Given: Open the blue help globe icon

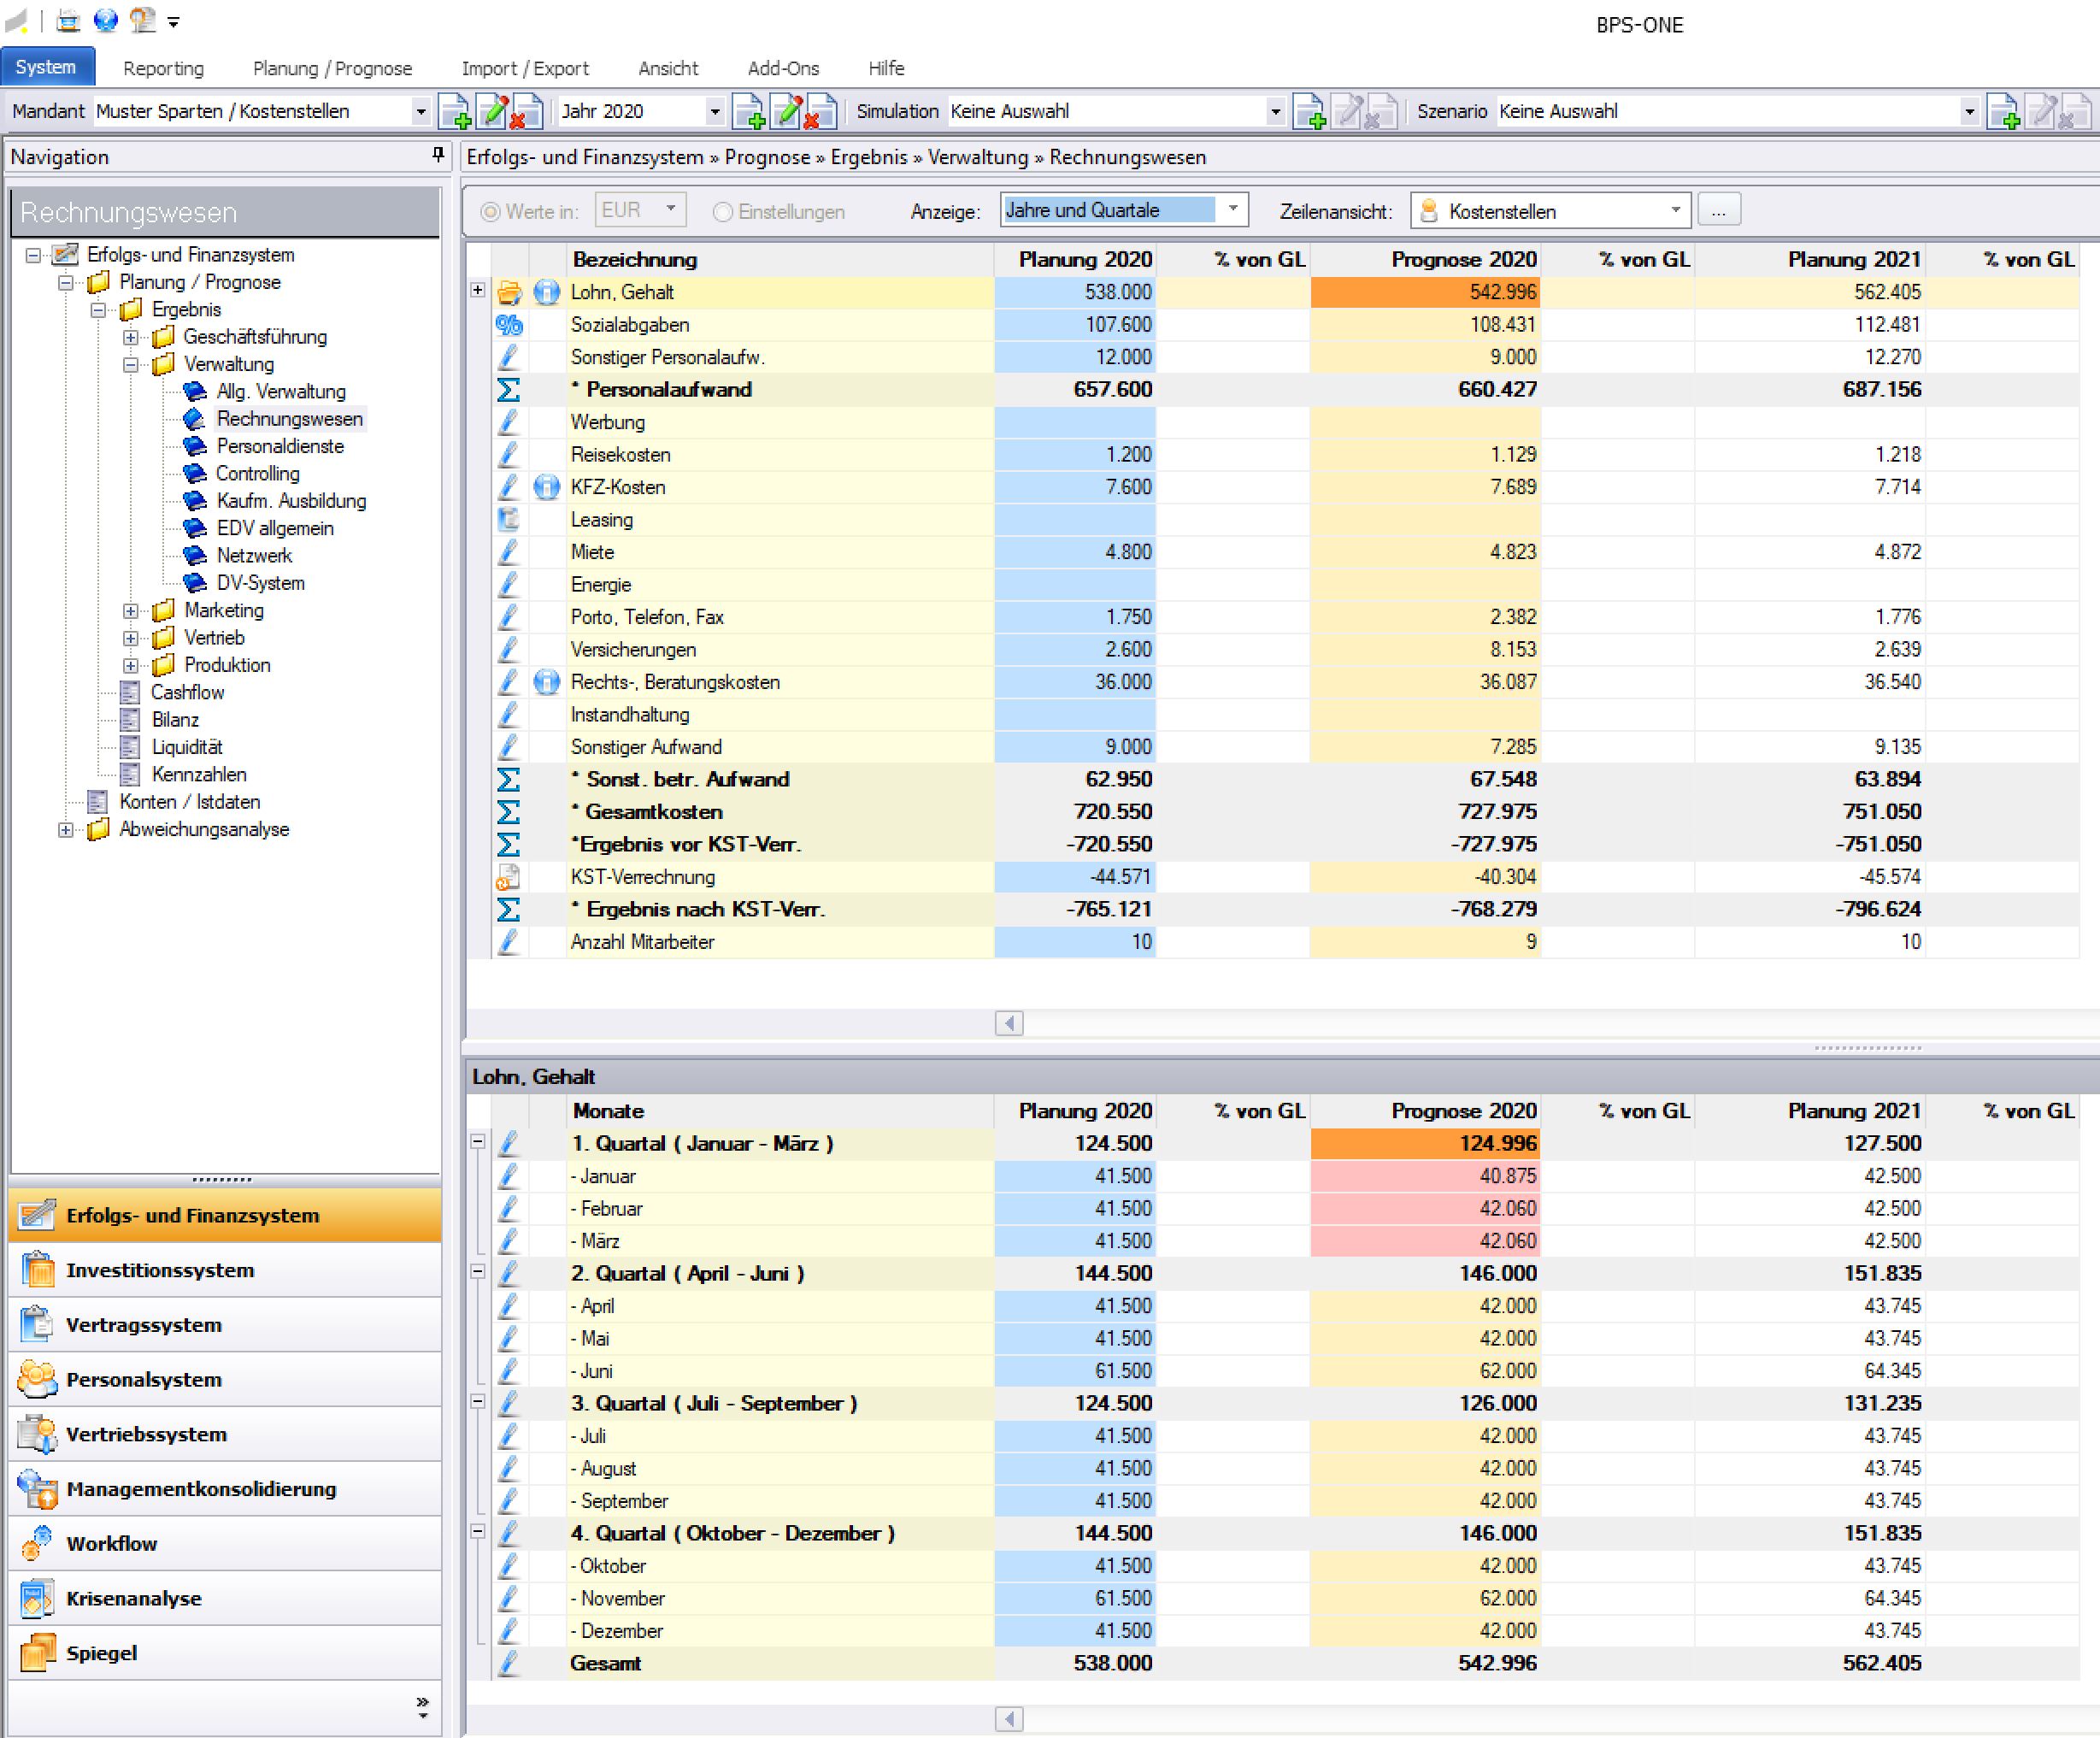Looking at the screenshot, I should (x=105, y=20).
